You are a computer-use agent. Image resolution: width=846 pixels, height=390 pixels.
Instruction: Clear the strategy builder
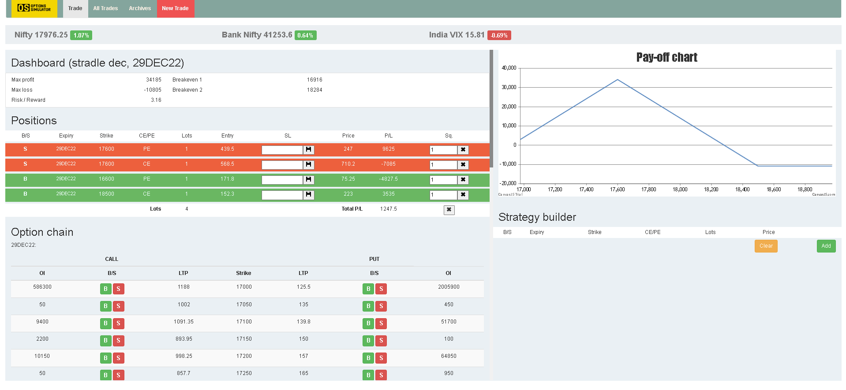[x=766, y=246]
